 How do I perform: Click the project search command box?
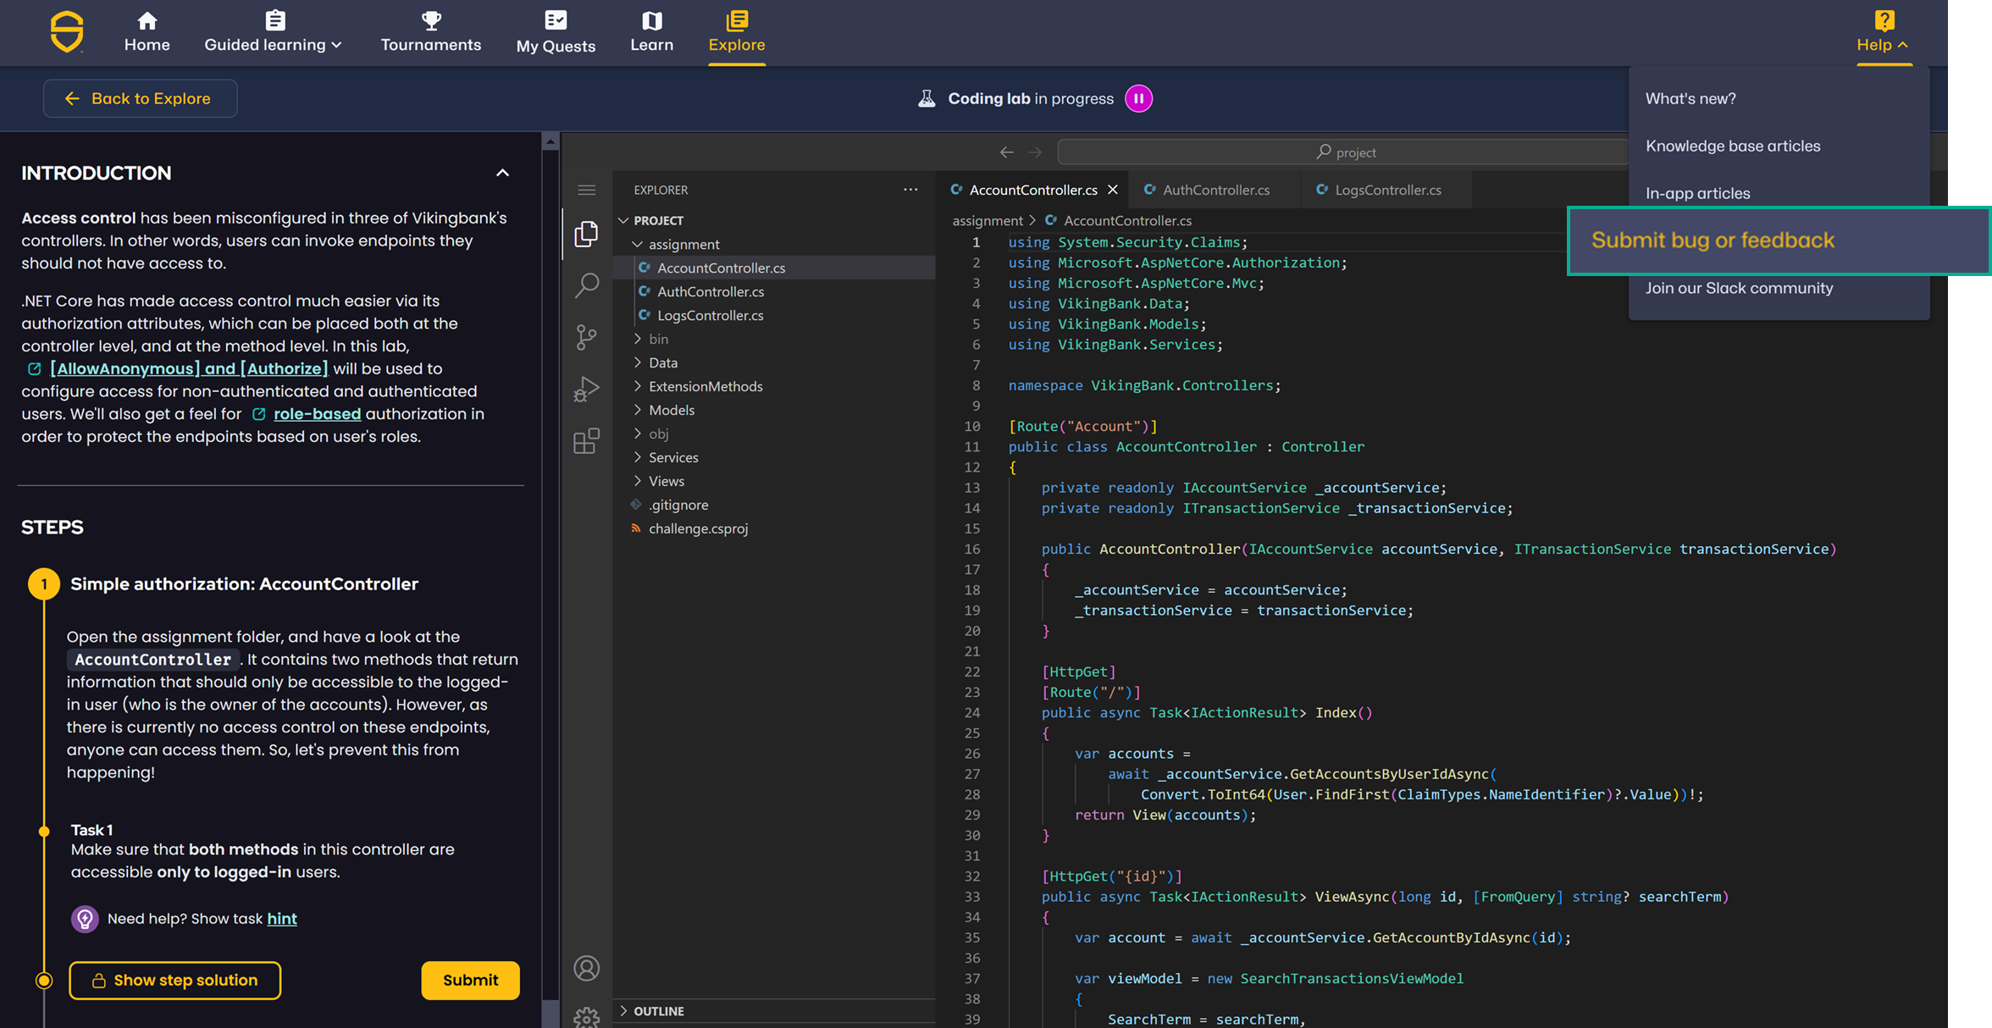coord(1345,152)
